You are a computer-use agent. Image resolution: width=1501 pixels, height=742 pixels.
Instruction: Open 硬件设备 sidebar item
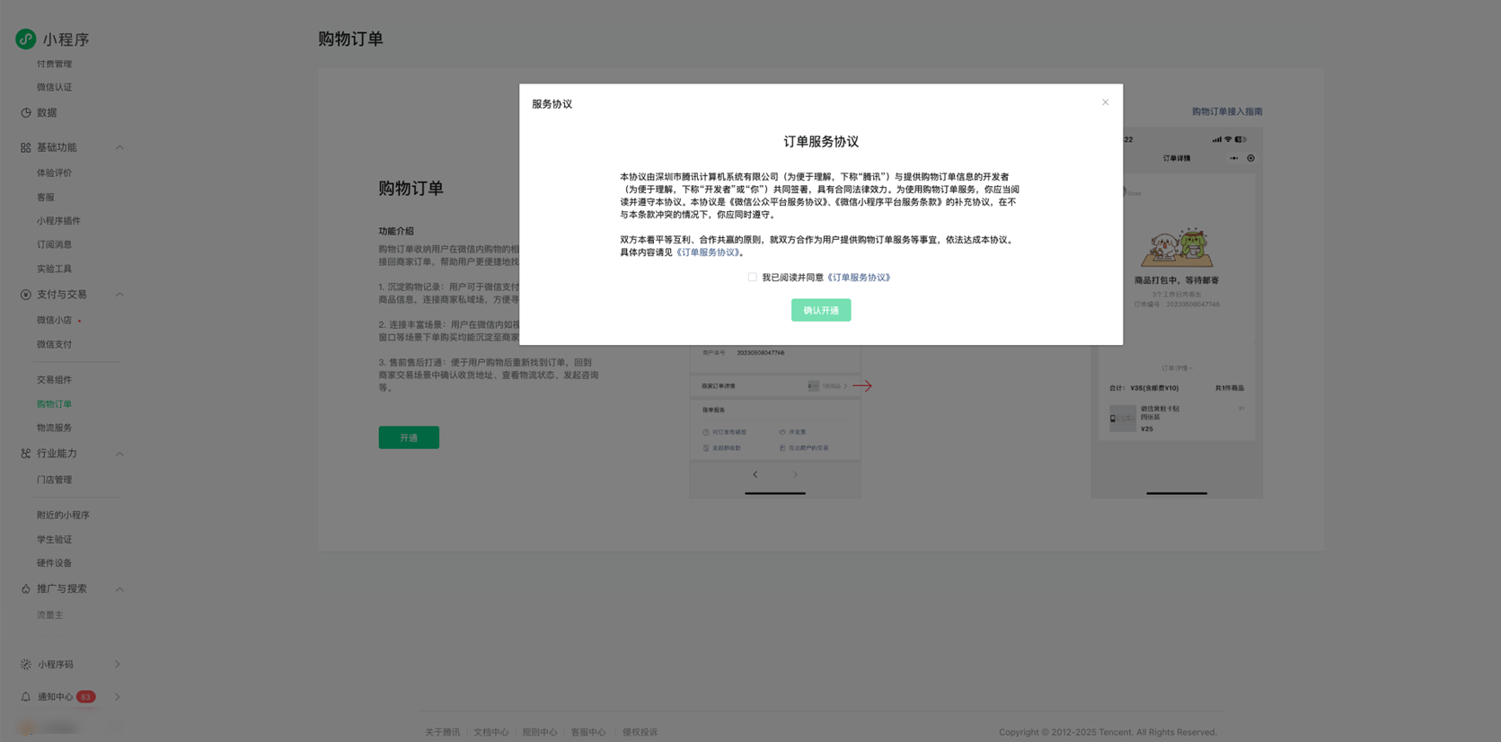55,563
